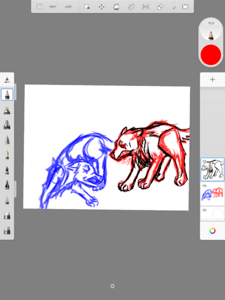Select the airbrush tool in palette
225x300 pixels.
pyautogui.click(x=7, y=111)
